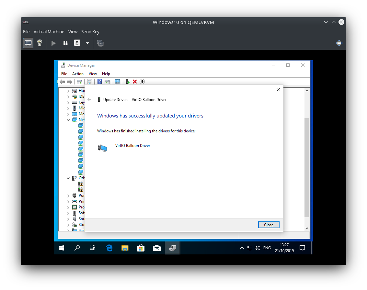Open virt-manager View menu
Viewport: 367px width, 290px height.
pos(73,32)
